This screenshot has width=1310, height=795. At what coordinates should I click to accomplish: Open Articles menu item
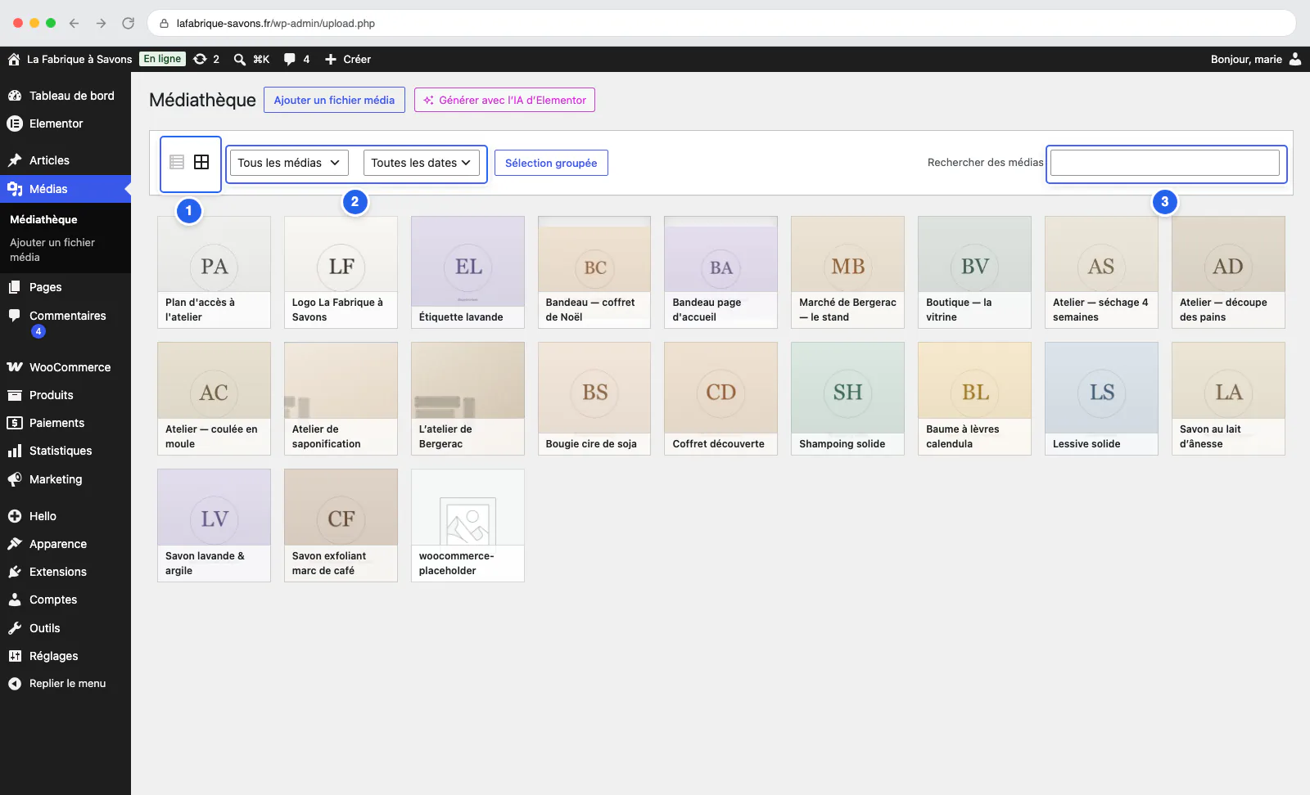point(65,160)
